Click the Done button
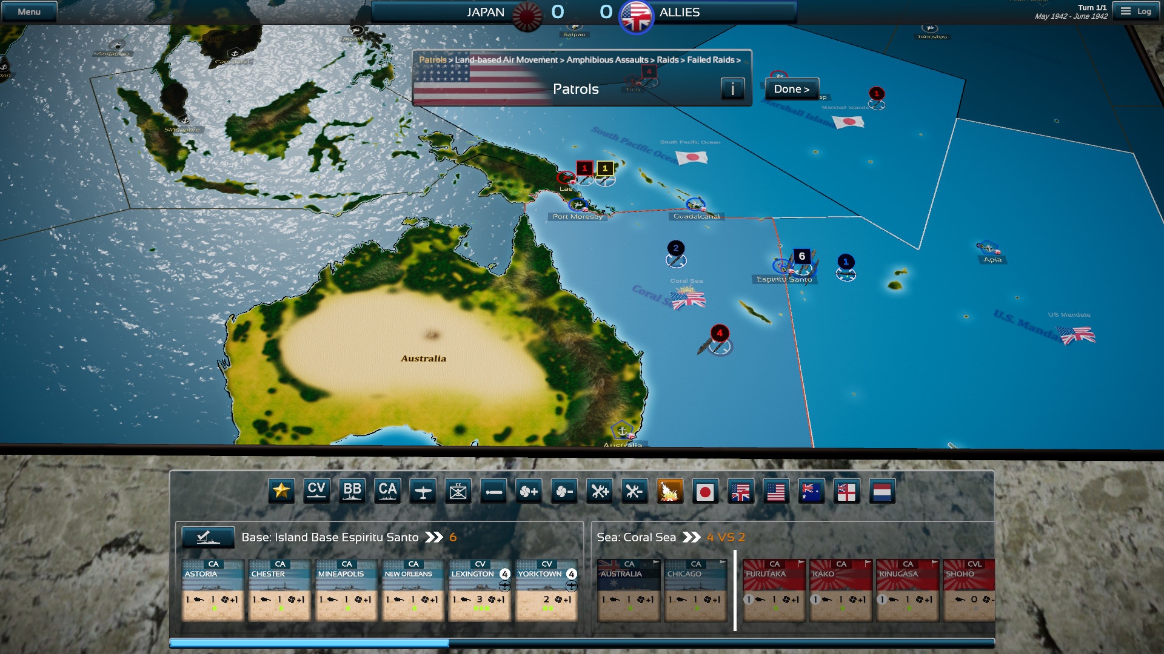The height and width of the screenshot is (654, 1164). 791,88
